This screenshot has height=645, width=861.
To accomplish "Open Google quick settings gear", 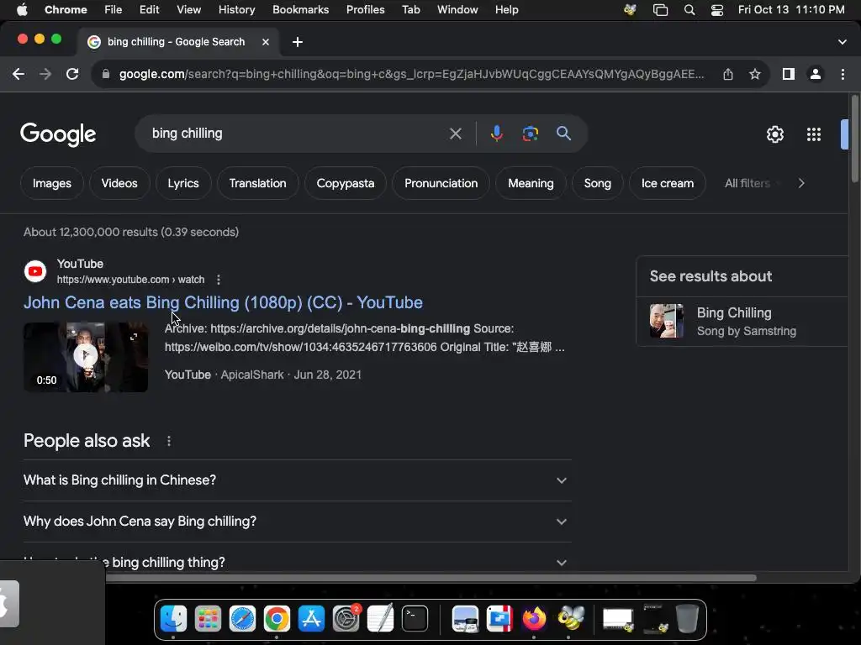I will [x=774, y=134].
